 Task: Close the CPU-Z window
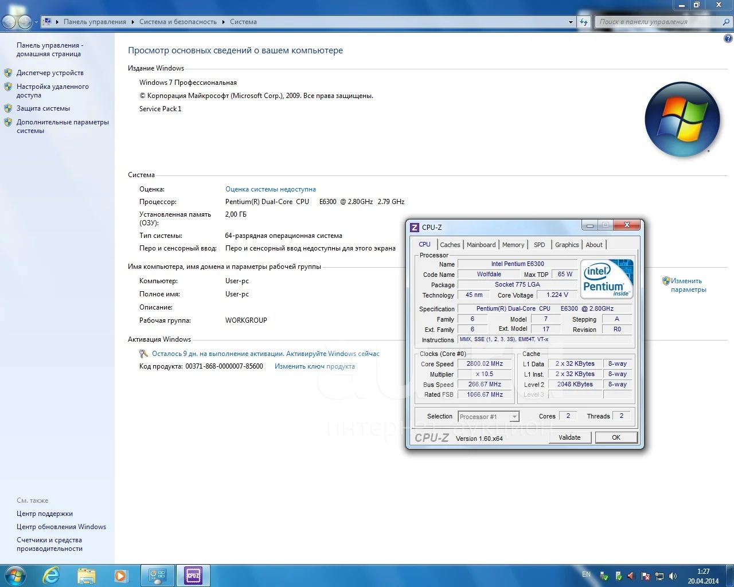tap(627, 225)
